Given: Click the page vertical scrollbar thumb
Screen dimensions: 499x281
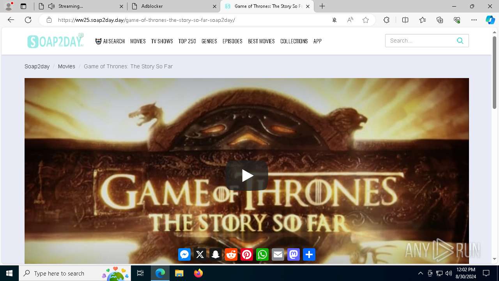Looking at the screenshot, I should pos(494,72).
